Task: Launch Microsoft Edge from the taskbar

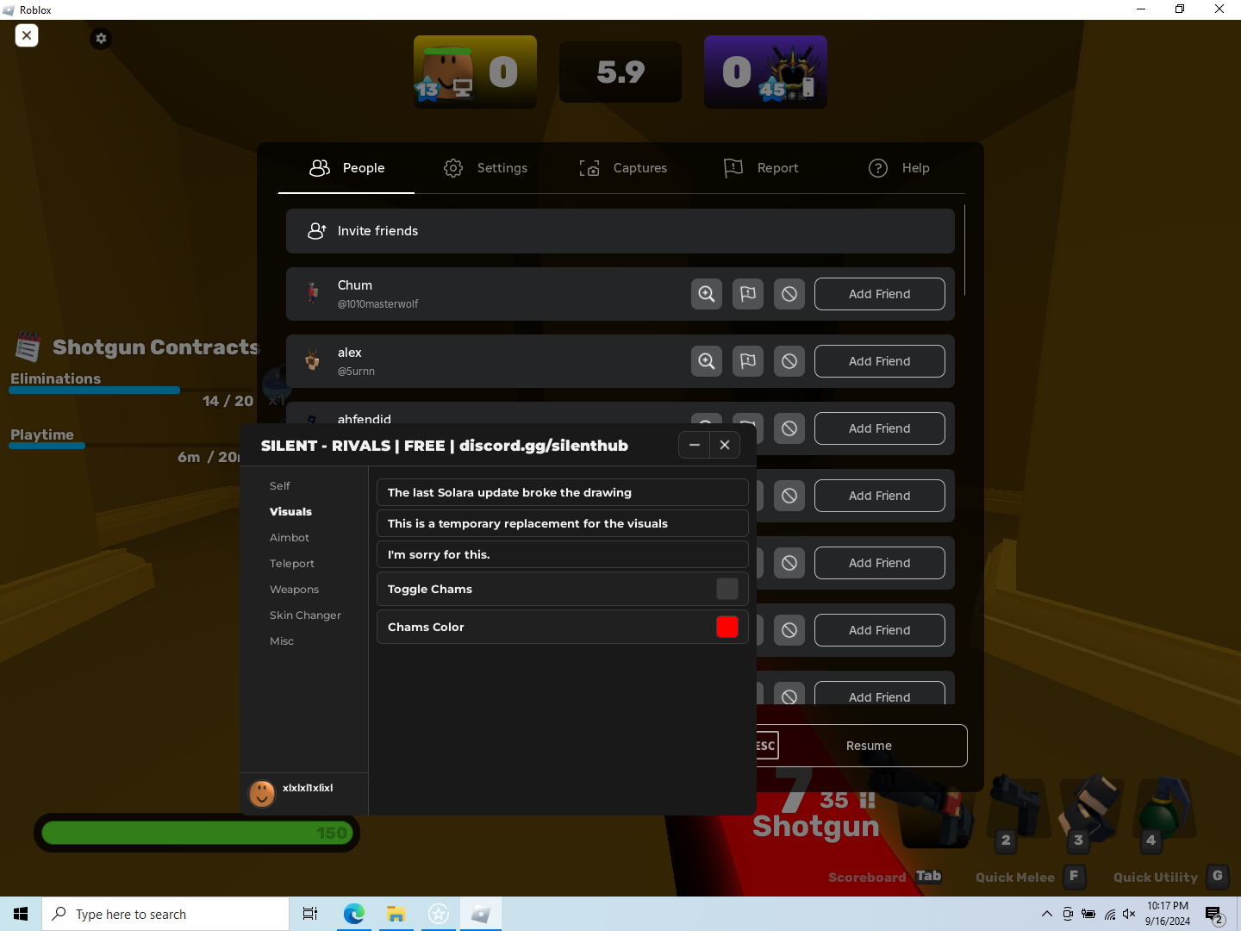Action: click(x=353, y=914)
